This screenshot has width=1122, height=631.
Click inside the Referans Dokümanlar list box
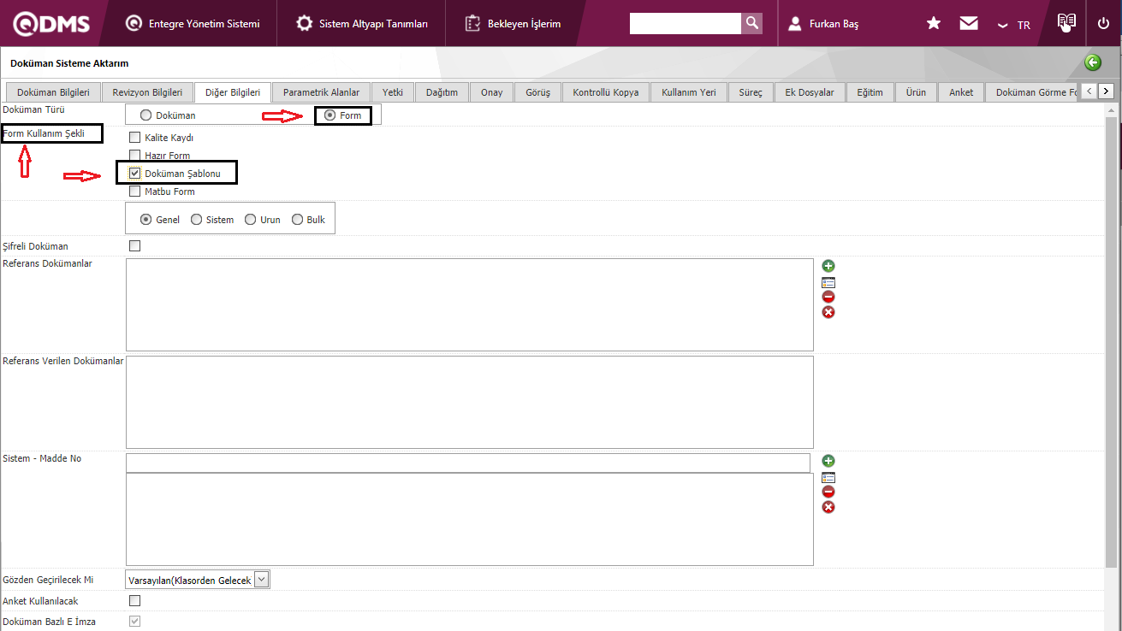(x=469, y=304)
